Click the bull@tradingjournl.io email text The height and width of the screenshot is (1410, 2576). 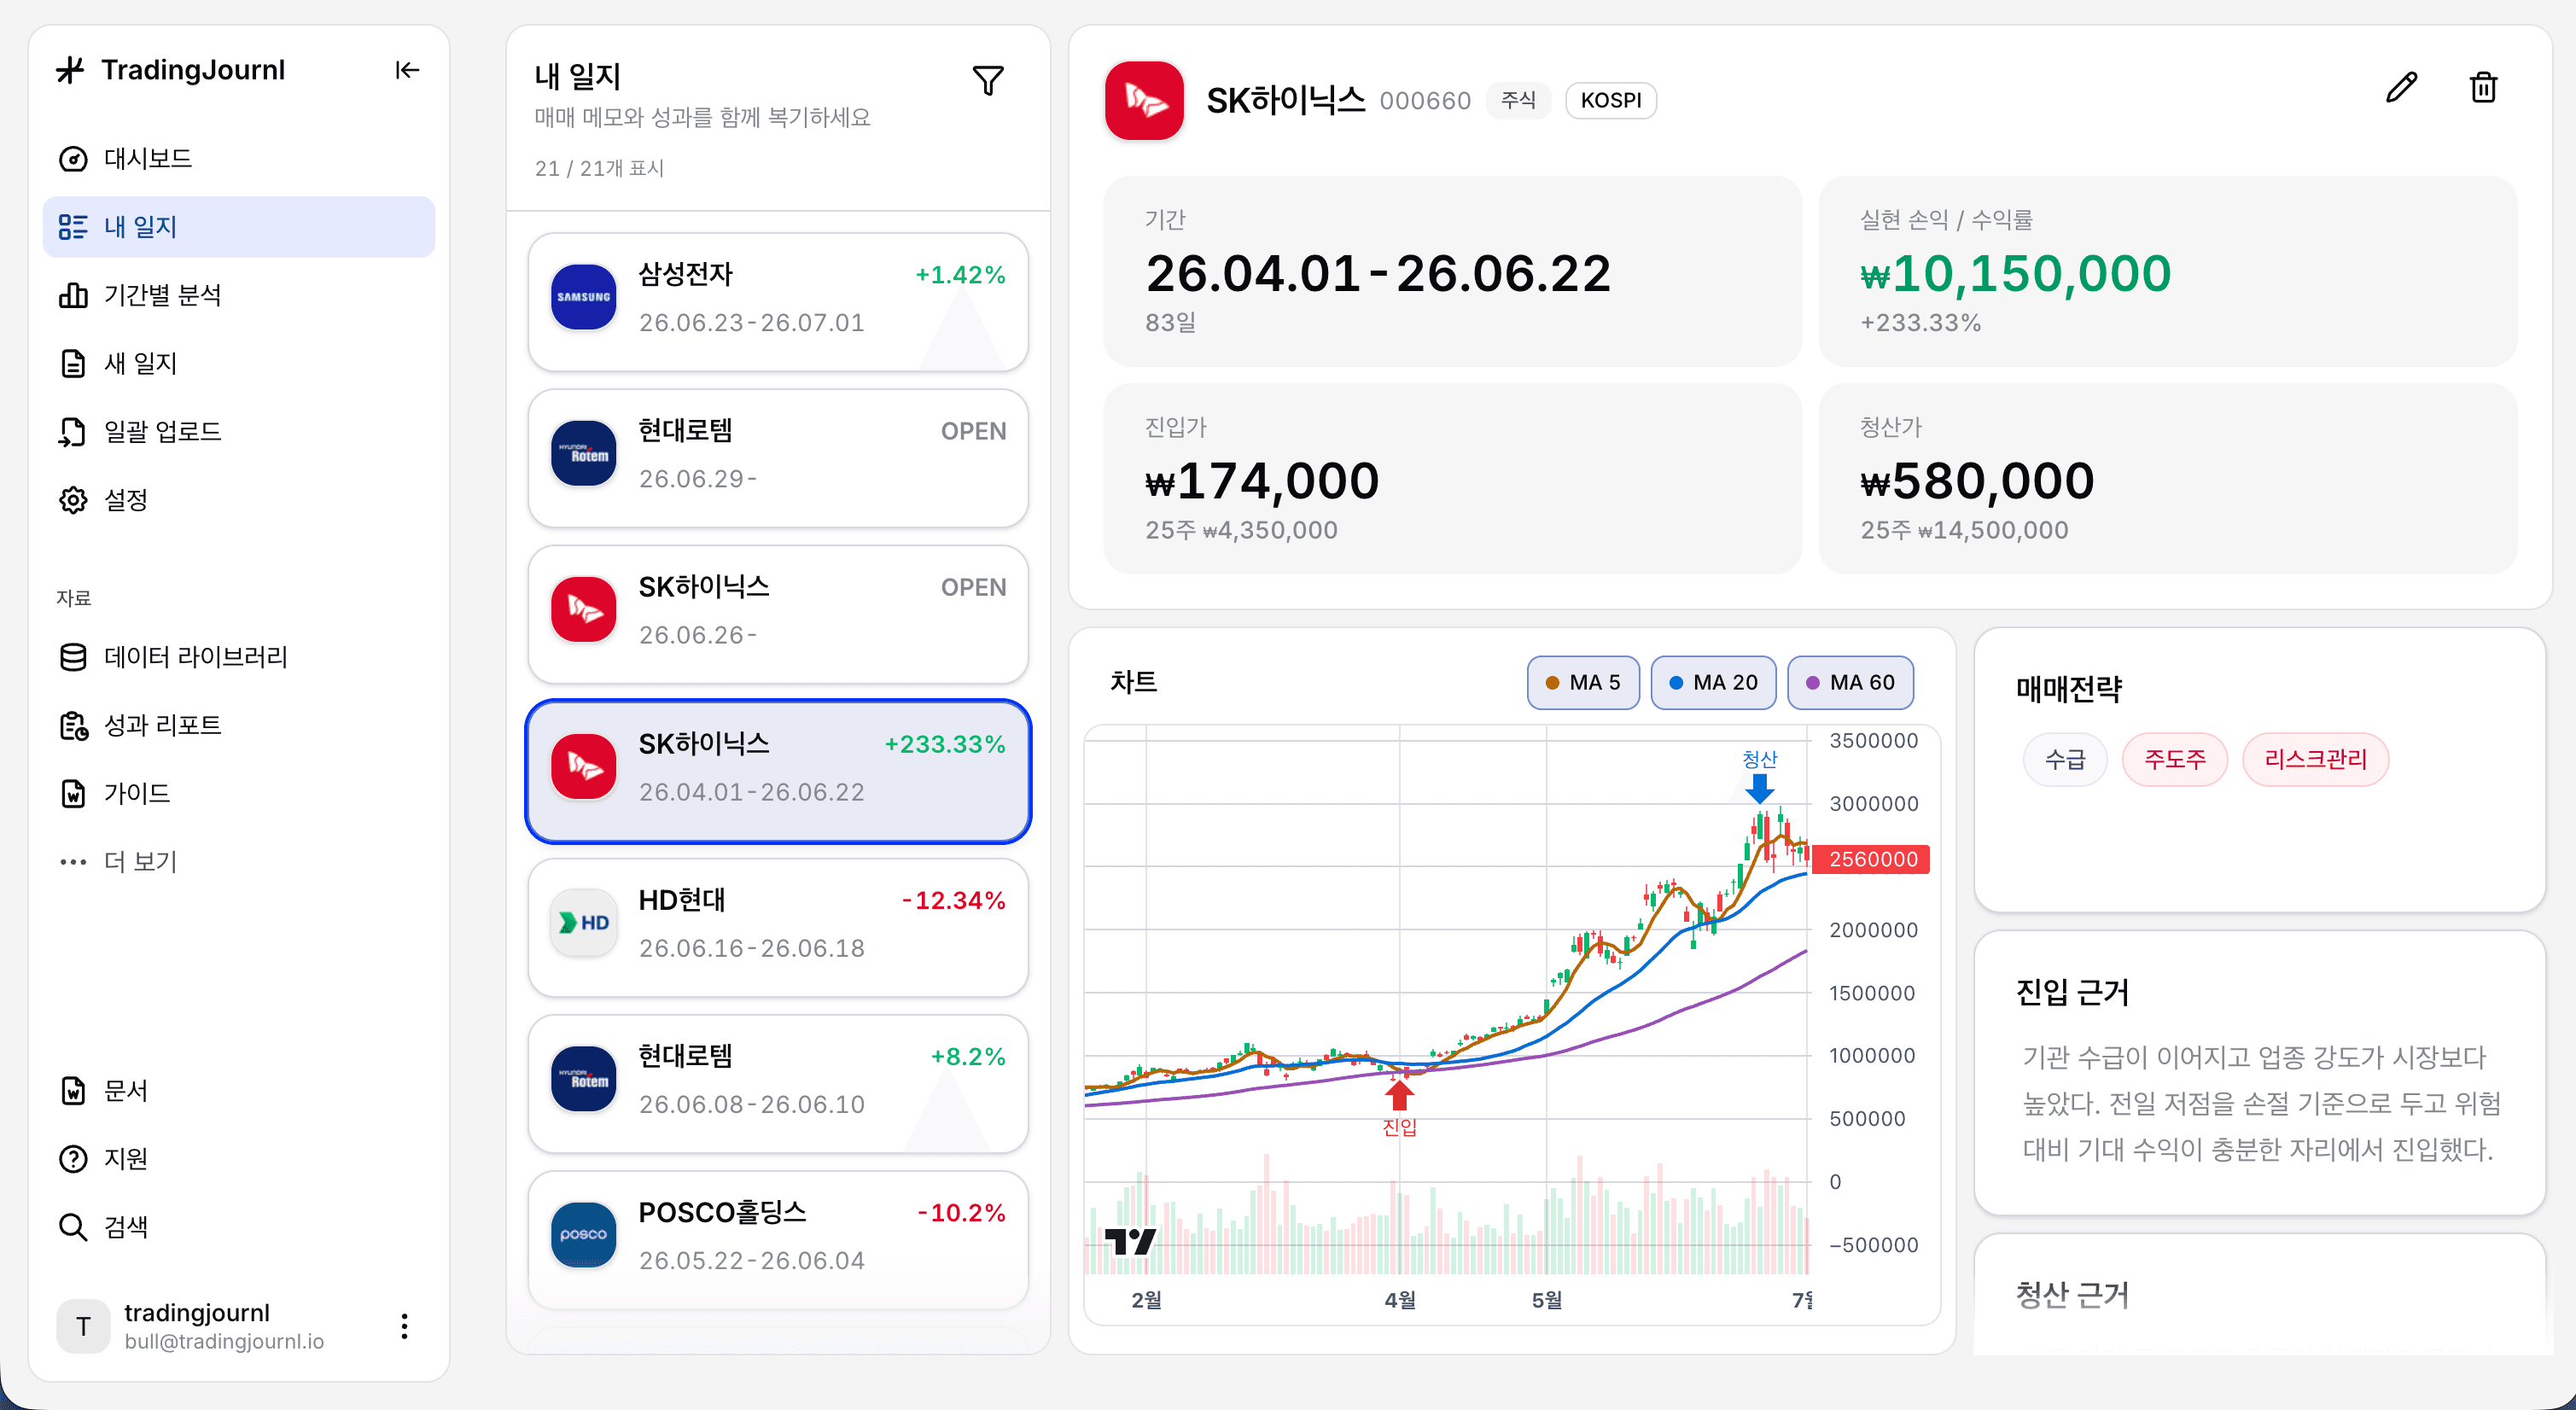click(x=224, y=1341)
